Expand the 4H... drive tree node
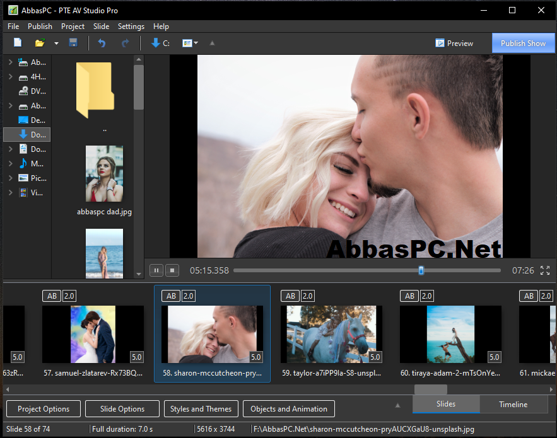The width and height of the screenshot is (557, 438). click(x=10, y=77)
